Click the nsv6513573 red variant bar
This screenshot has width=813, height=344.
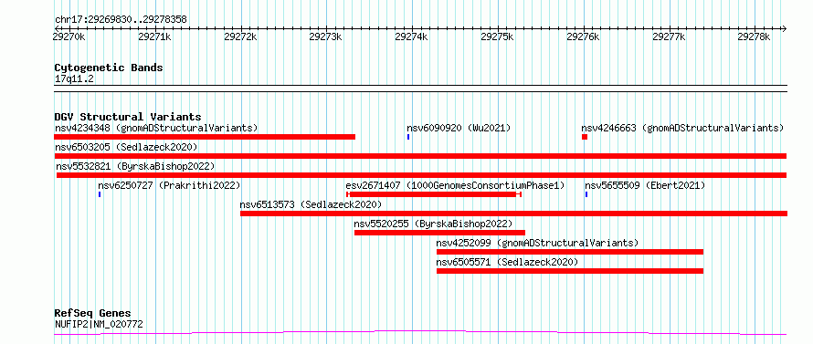(513, 214)
